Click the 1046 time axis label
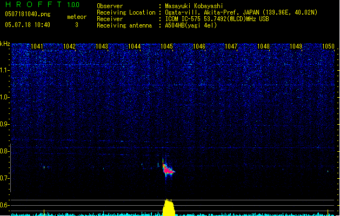Image resolution: width=340 pixels, height=216 pixels. click(x=199, y=46)
